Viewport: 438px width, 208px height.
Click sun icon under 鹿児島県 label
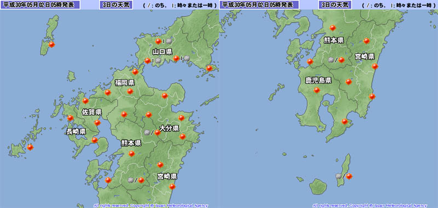point(317,90)
